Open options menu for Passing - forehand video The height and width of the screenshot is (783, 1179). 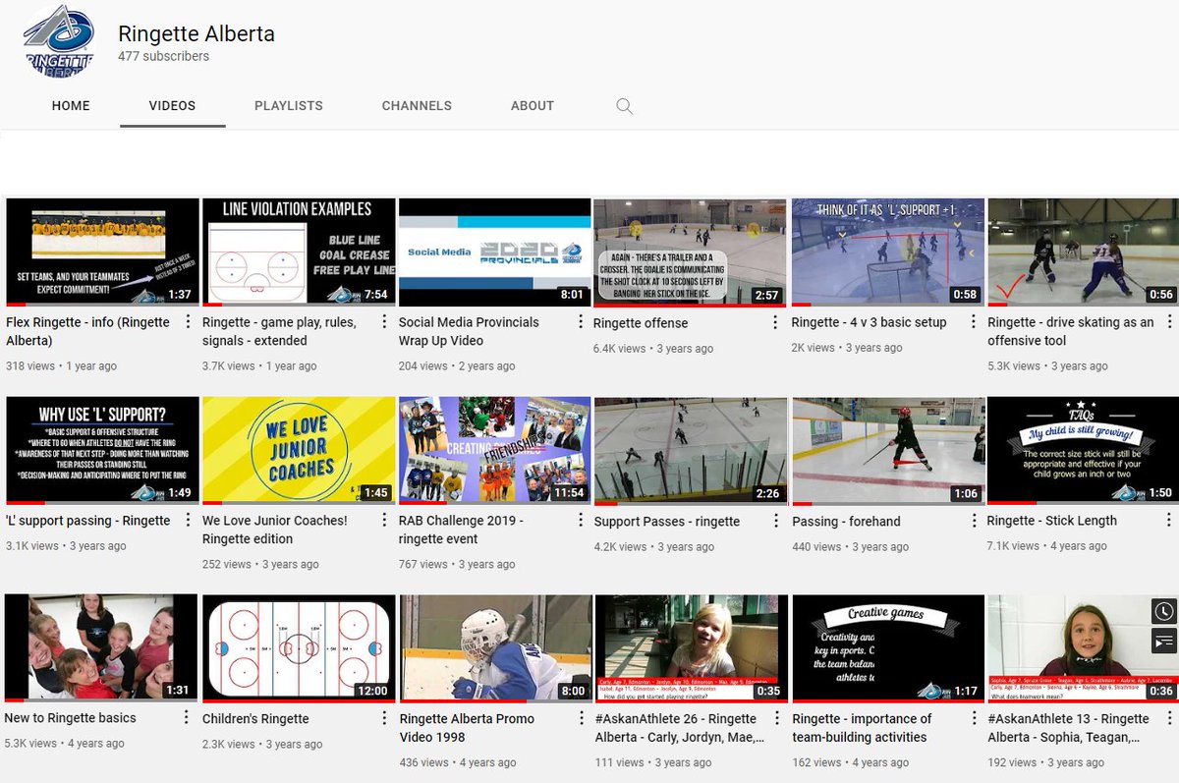pos(973,521)
